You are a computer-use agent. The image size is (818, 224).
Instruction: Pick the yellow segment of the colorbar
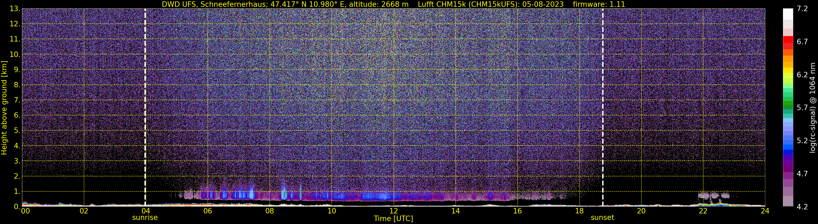tap(788, 71)
